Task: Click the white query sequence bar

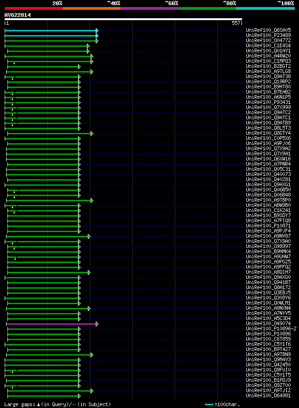Action: tap(123, 19)
